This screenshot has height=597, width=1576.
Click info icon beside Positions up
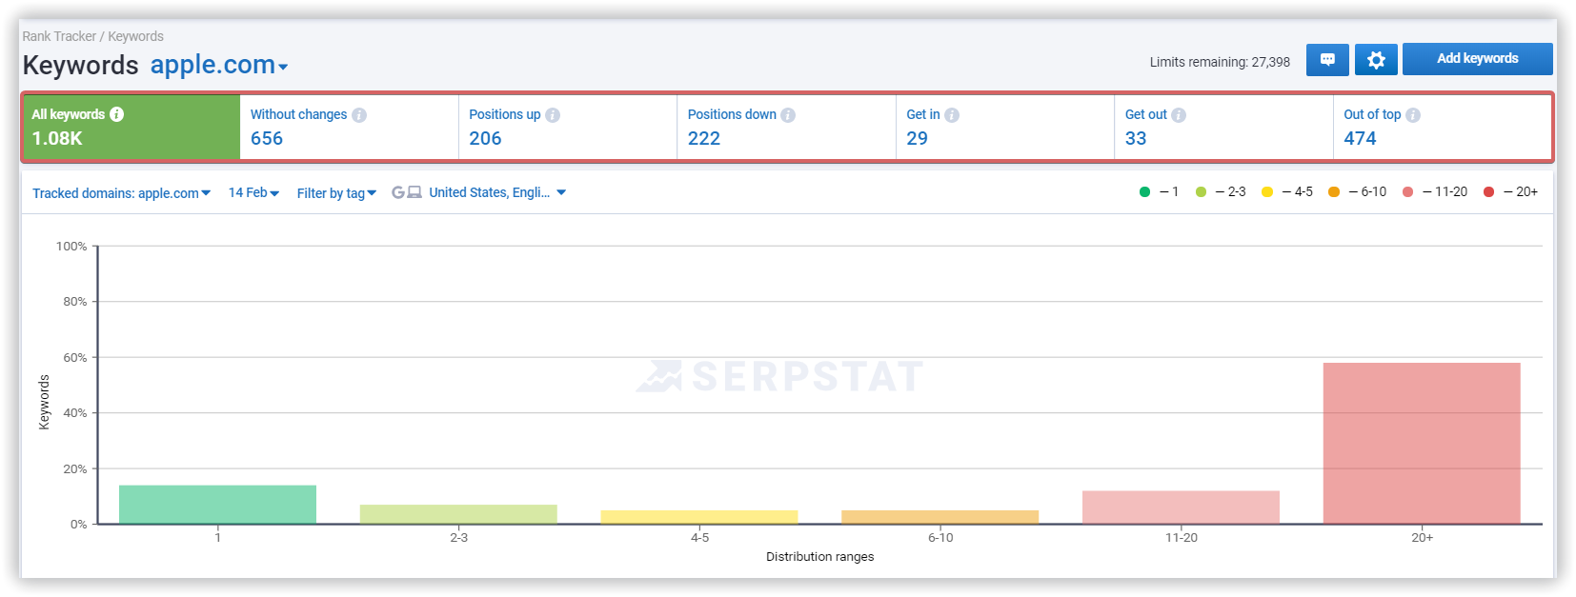click(553, 115)
